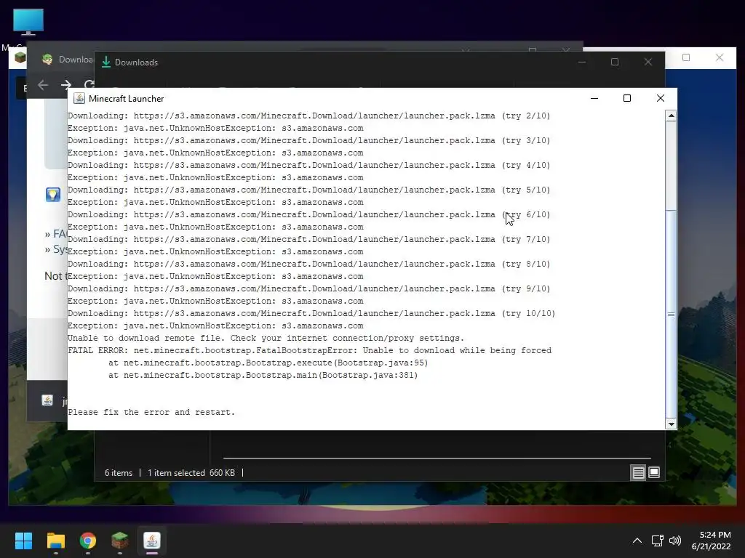Close the rearmost white window
The width and height of the screenshot is (745, 558).
[720, 57]
